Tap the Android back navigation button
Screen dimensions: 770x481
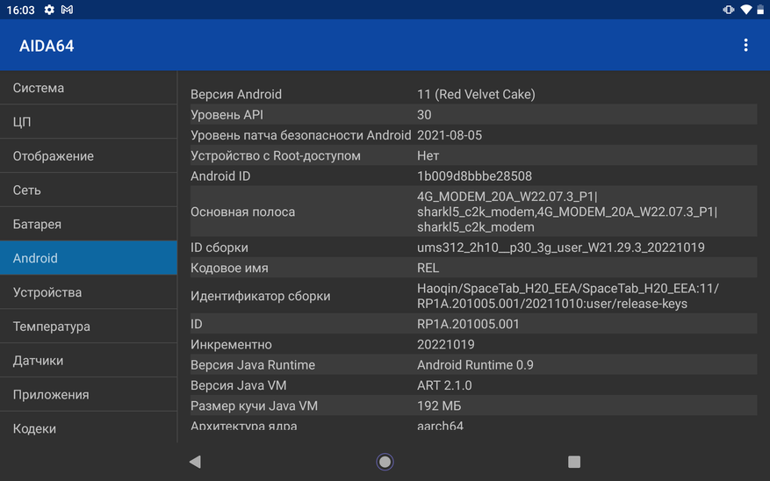coord(195,462)
